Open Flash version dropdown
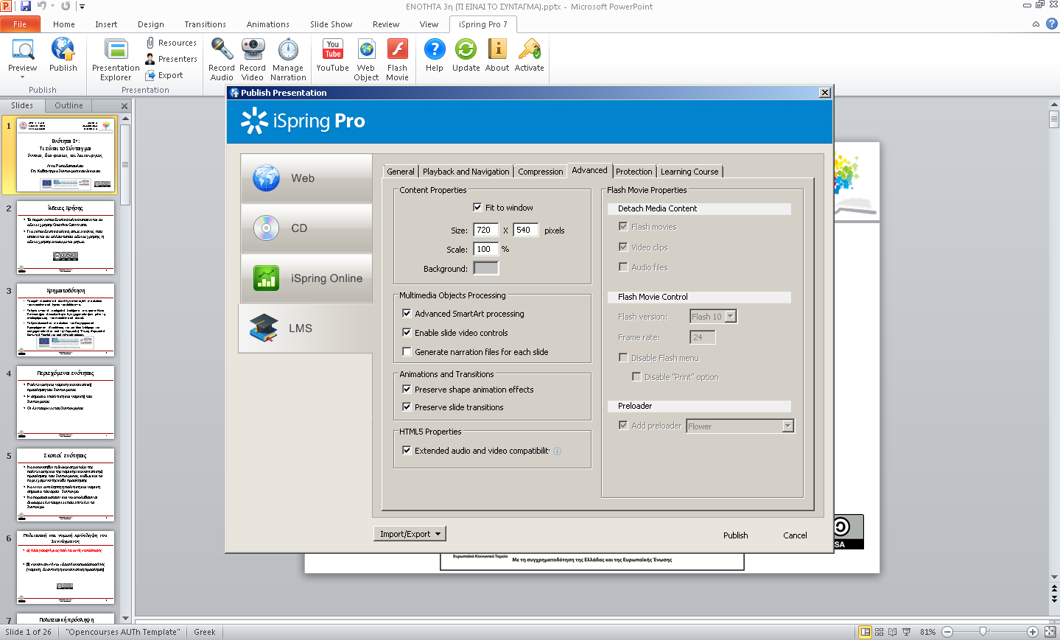The image size is (1060, 640). tap(731, 317)
